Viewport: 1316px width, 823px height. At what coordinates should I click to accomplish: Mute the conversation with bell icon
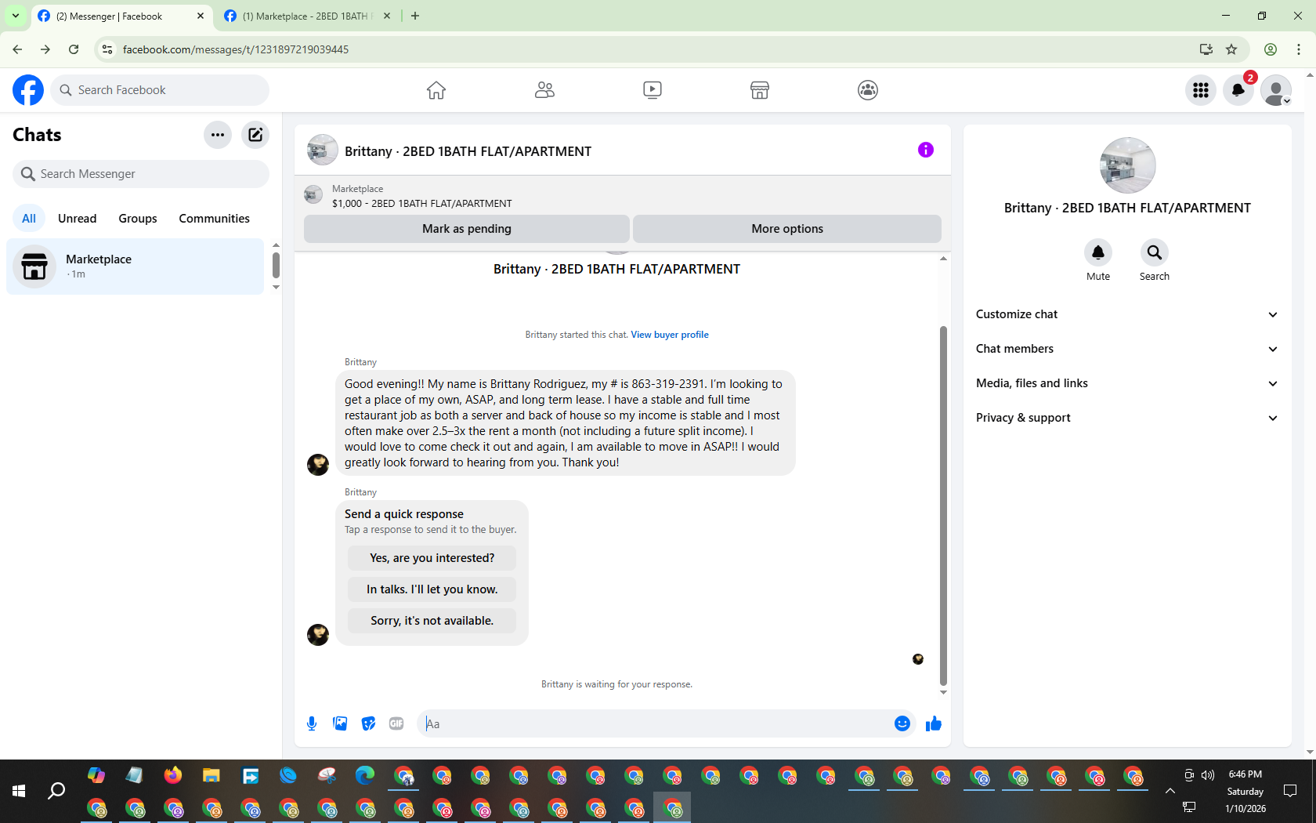point(1098,252)
